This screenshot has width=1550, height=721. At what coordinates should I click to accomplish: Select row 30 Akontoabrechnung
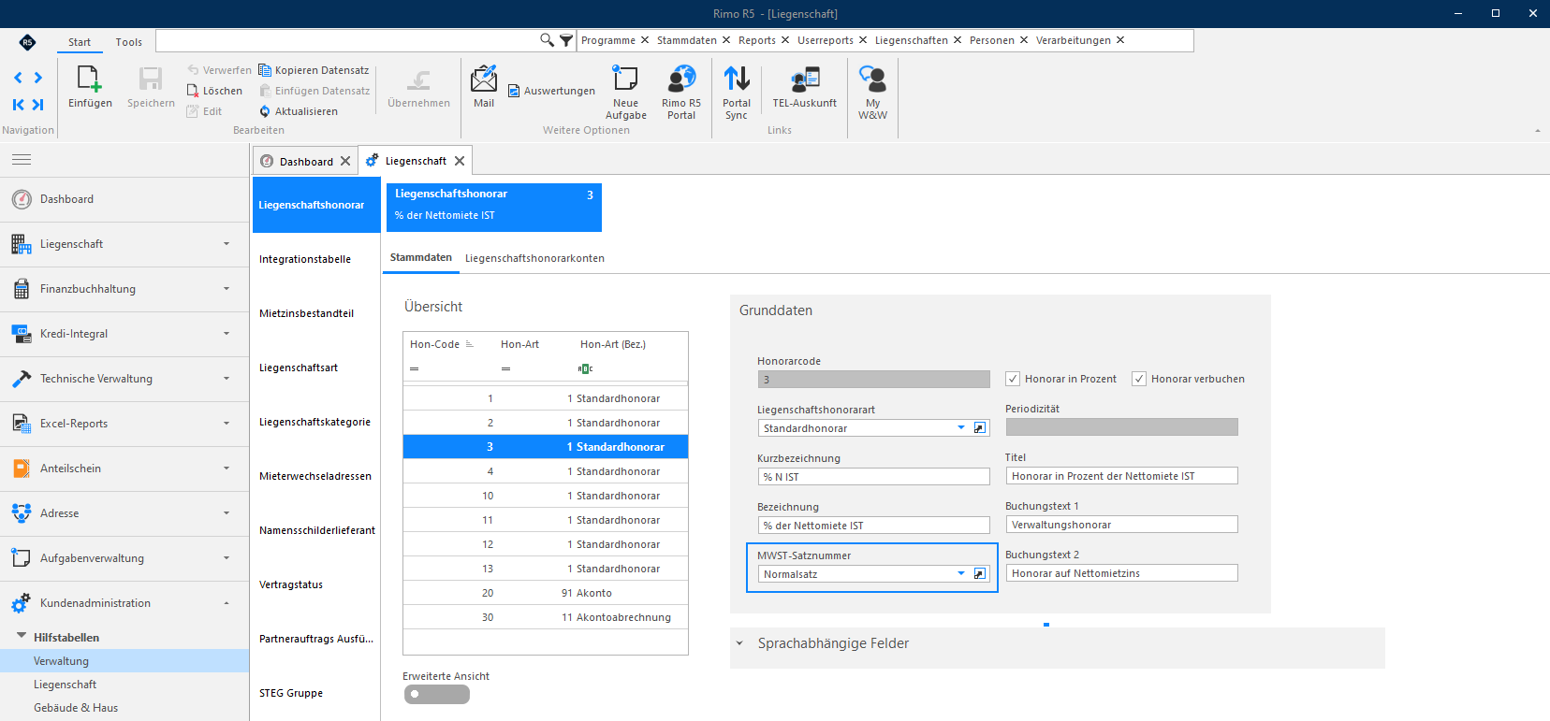[546, 617]
